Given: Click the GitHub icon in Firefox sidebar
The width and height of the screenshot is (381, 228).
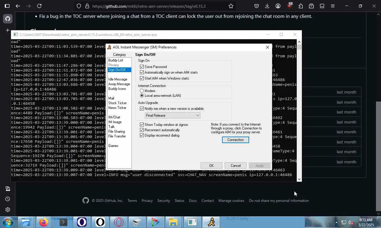Looking at the screenshot, I should (8, 19).
